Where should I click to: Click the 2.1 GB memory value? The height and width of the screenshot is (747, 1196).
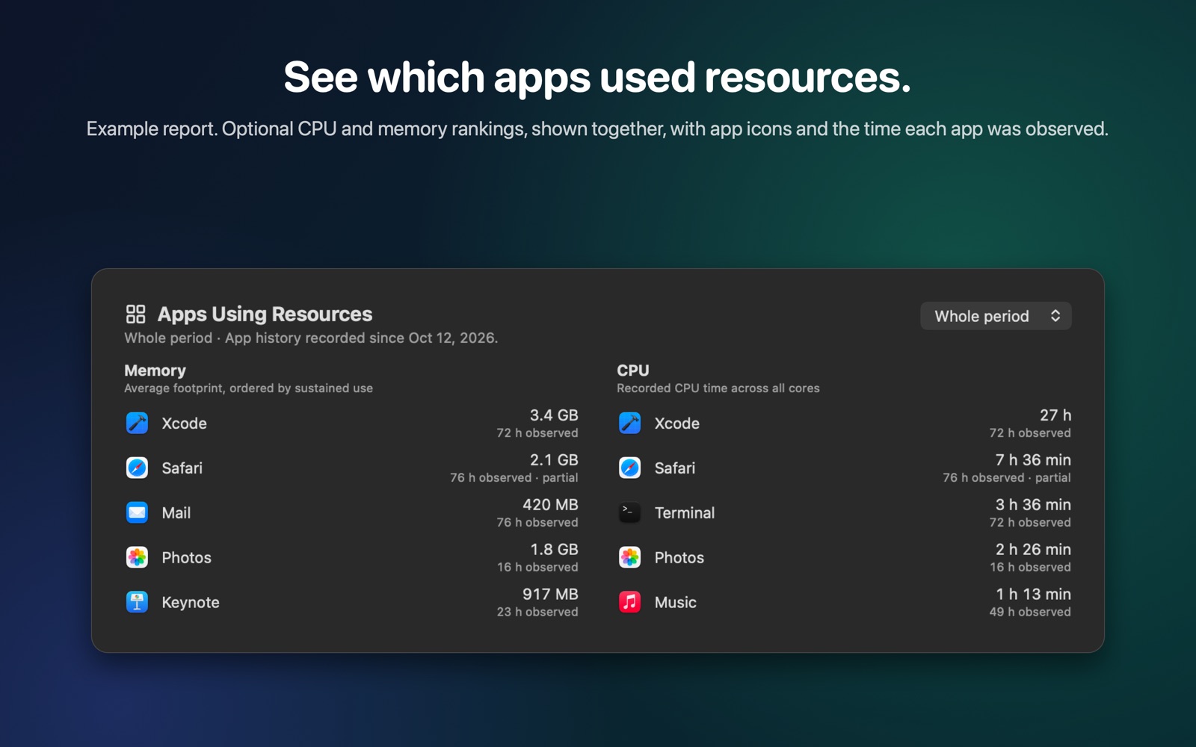coord(554,459)
